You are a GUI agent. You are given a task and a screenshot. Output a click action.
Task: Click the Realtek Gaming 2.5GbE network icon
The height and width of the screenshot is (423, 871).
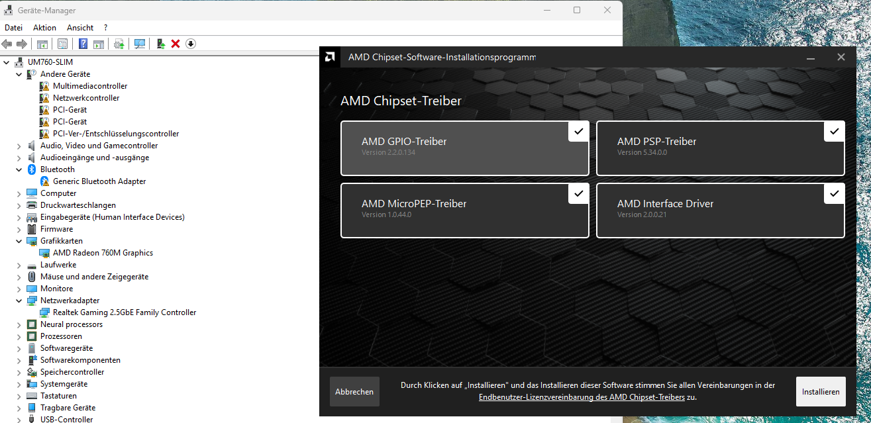44,312
